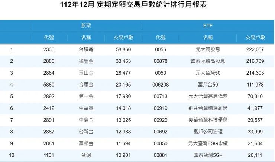Click stock name 中信金
Screen dimensions: 275x162
pyautogui.click(x=86, y=120)
